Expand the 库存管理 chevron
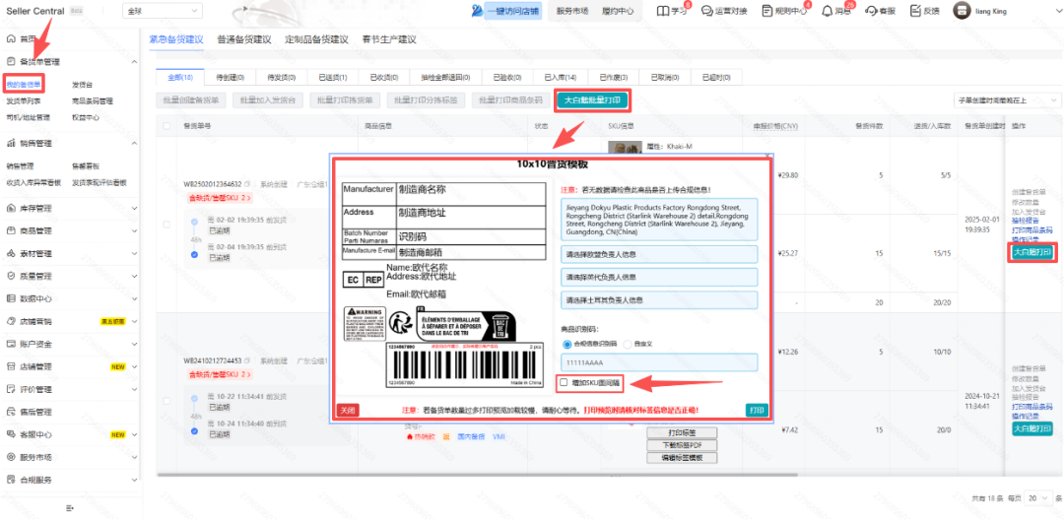 [134, 208]
